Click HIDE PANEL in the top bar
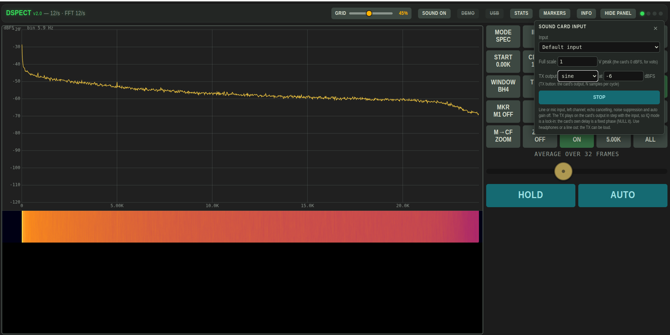Image resolution: width=670 pixels, height=335 pixels. tap(618, 13)
